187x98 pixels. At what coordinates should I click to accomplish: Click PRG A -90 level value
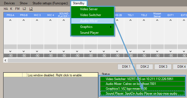point(10,56)
